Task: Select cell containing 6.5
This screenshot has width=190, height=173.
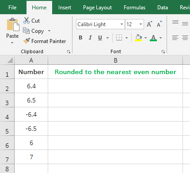Action: pyautogui.click(x=31, y=100)
